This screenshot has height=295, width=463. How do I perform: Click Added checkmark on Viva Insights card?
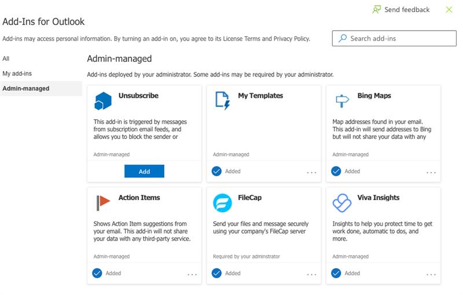336,273
